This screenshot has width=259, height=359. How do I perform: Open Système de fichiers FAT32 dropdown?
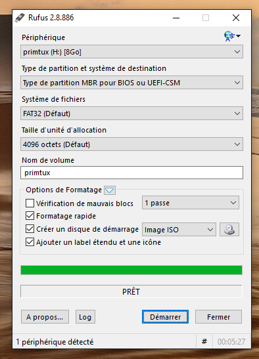tap(131, 114)
